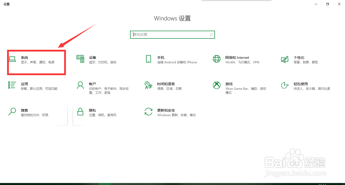Screen dimensions: 345x185
Task: Open the 更新和安全 settings title
Action: pos(166,110)
